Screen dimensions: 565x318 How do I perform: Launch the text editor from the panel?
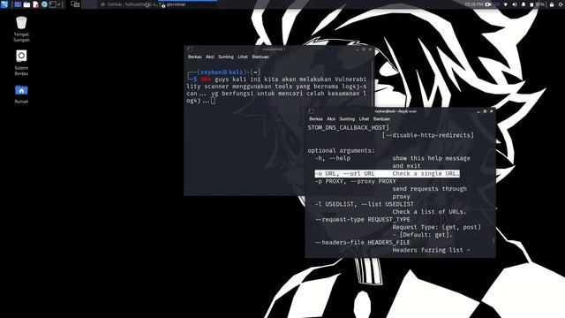[35, 4]
